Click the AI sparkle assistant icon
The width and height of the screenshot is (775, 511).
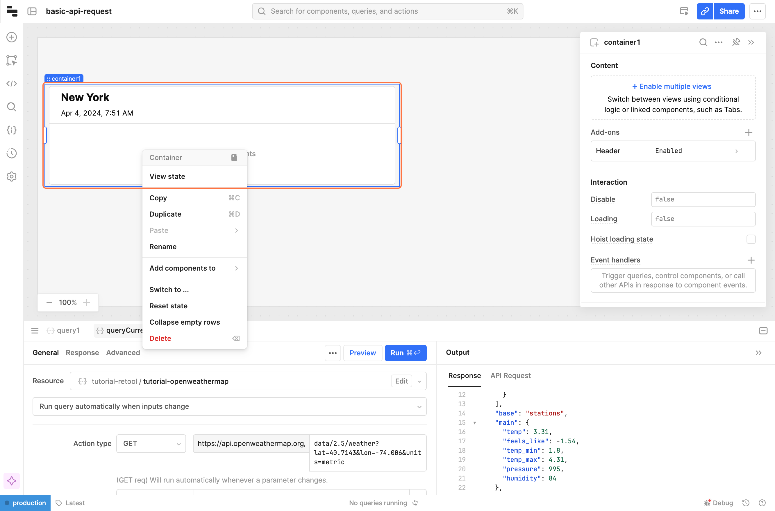pyautogui.click(x=12, y=481)
